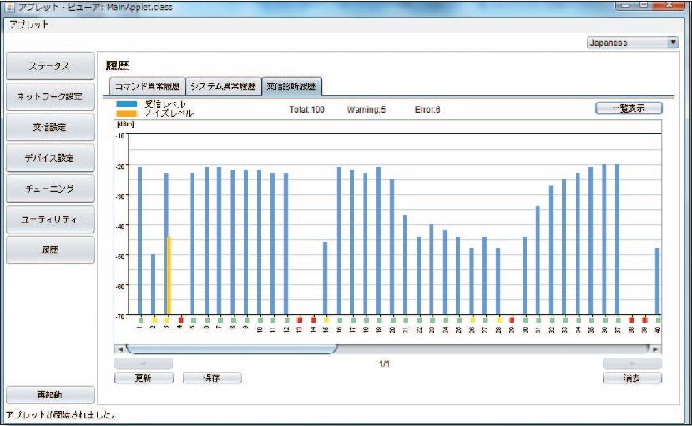This screenshot has width=692, height=426.
Task: Click the 保存 button
Action: point(212,378)
